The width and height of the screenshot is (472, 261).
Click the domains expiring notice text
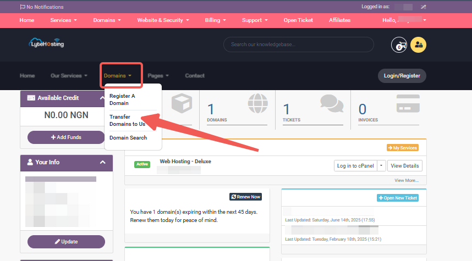tap(194, 216)
